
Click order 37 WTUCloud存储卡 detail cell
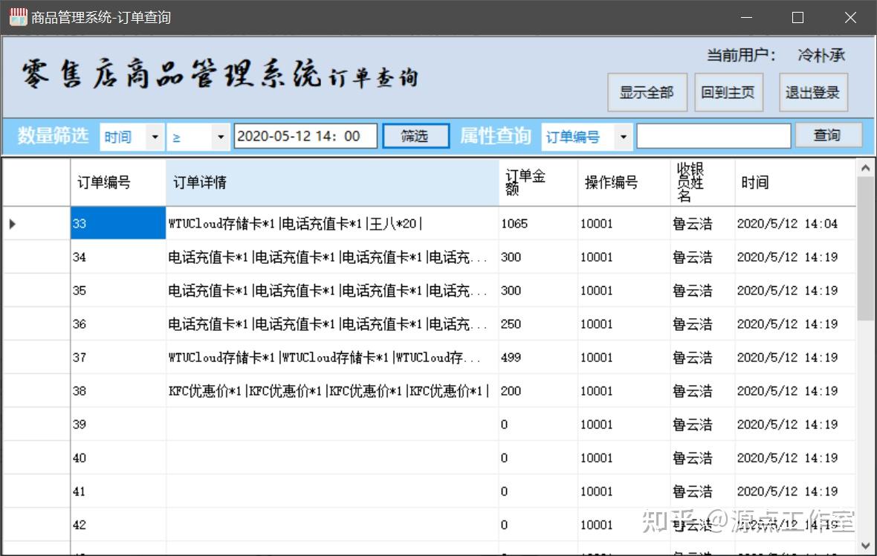[x=332, y=358]
